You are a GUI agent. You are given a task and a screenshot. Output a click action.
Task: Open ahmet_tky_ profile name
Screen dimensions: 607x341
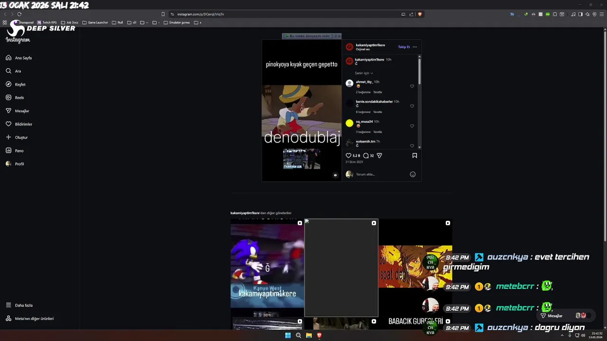click(364, 82)
